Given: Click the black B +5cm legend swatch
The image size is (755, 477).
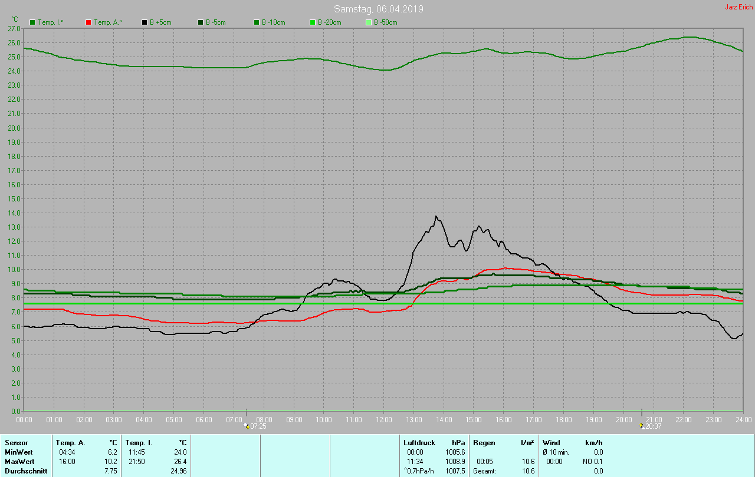Looking at the screenshot, I should point(145,22).
